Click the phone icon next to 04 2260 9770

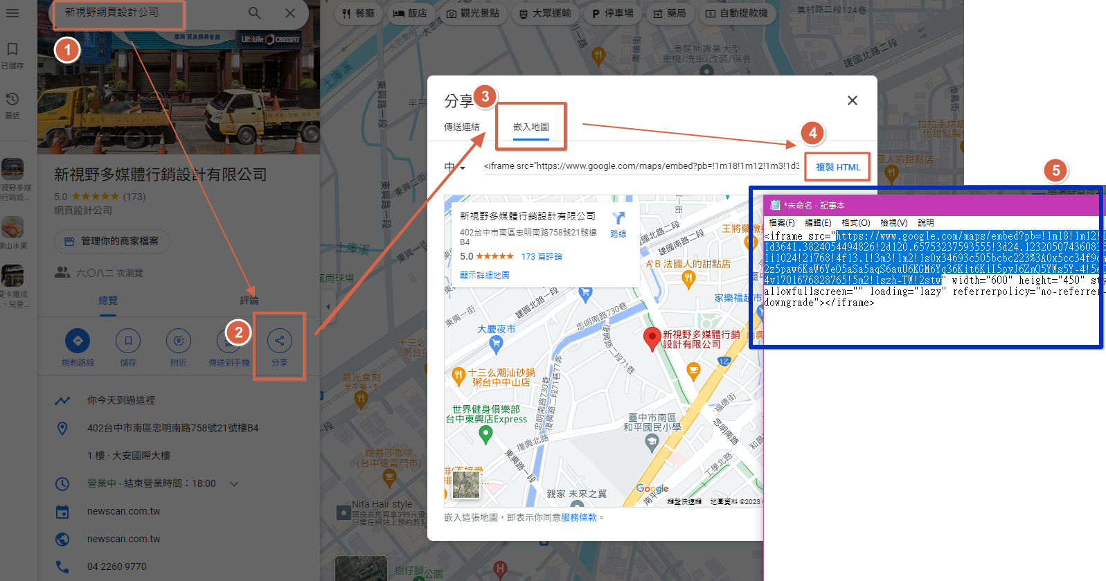click(62, 566)
